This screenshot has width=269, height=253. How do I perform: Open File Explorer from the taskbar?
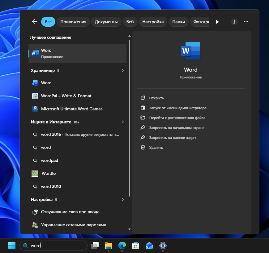click(109, 246)
